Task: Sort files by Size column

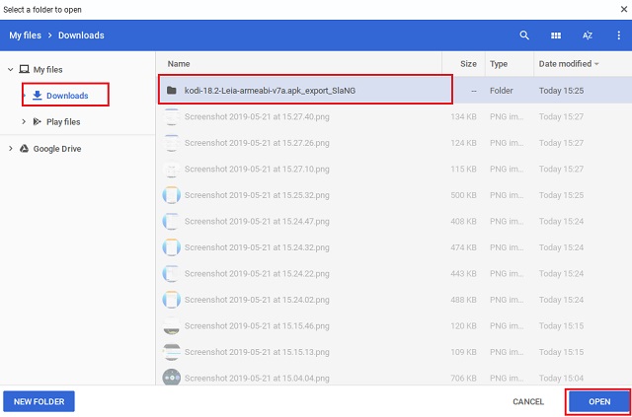Action: pyautogui.click(x=468, y=64)
